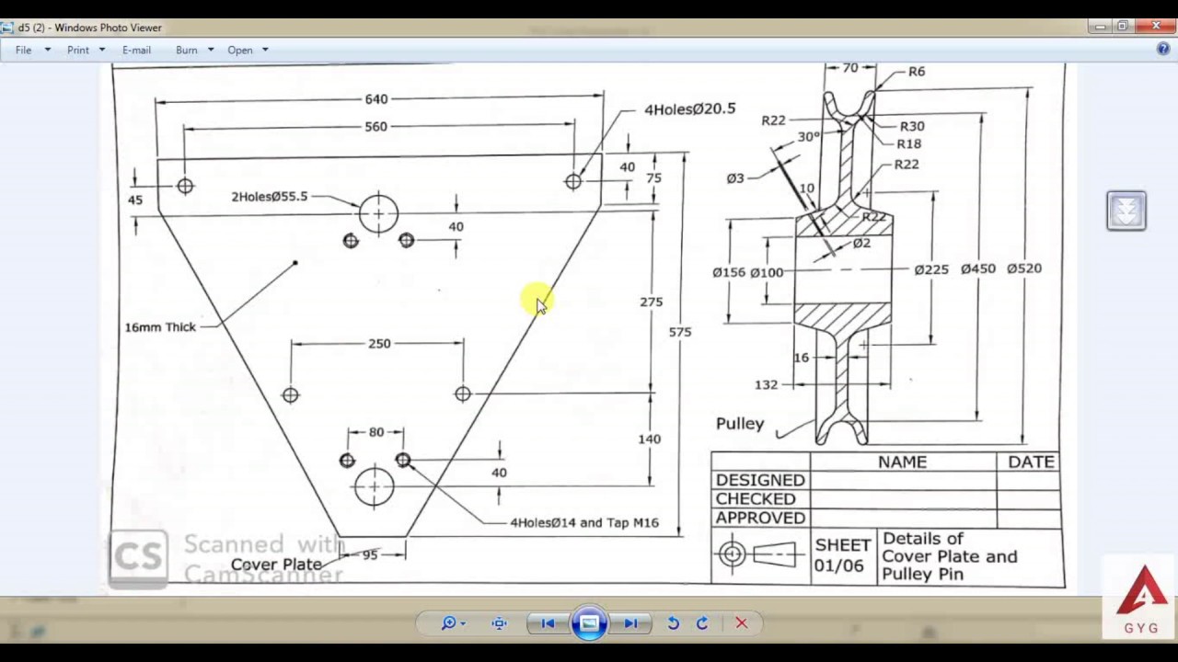The width and height of the screenshot is (1178, 662).
Task: Click the floating download arrow button
Action: 1126,211
